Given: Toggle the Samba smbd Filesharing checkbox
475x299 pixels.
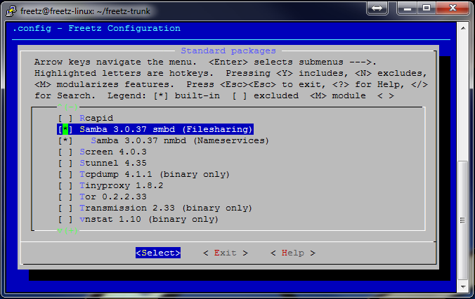Looking at the screenshot, I should pos(65,129).
